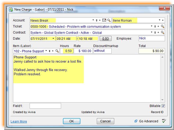Viewport: 174px width, 130px height.
Task: Open the Learn More link
Action: [x=19, y=122]
